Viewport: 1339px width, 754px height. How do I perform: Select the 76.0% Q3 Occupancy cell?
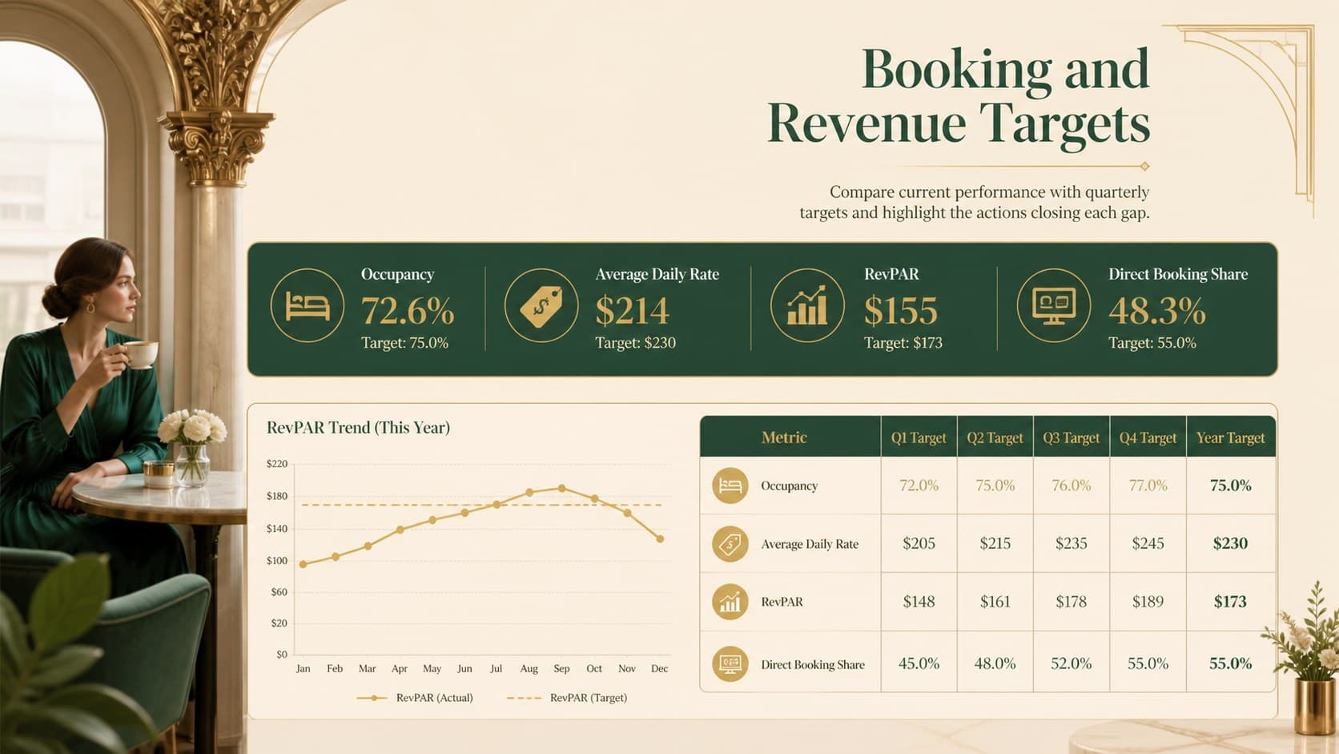(x=1072, y=486)
